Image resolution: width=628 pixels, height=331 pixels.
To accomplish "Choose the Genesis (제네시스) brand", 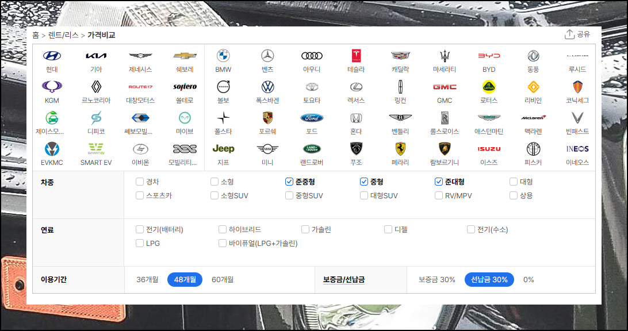I will [140, 56].
